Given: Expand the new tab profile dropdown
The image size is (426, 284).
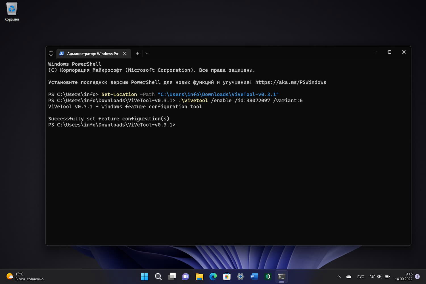Looking at the screenshot, I should (147, 53).
